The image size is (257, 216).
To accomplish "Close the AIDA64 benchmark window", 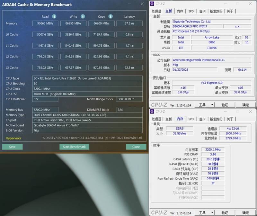I will coord(142,4).
